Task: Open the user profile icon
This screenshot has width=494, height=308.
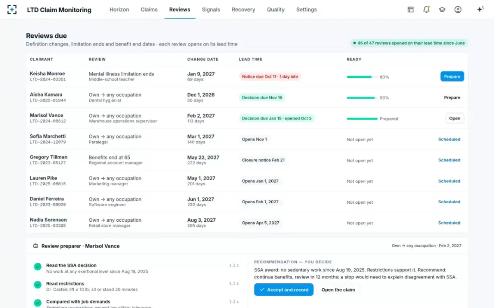Action: coord(458,9)
